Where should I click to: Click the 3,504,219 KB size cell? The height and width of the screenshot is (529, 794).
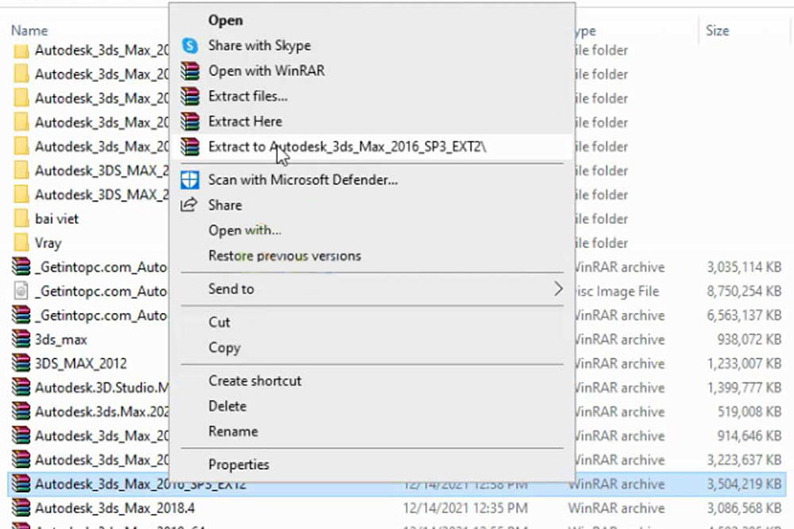[744, 484]
